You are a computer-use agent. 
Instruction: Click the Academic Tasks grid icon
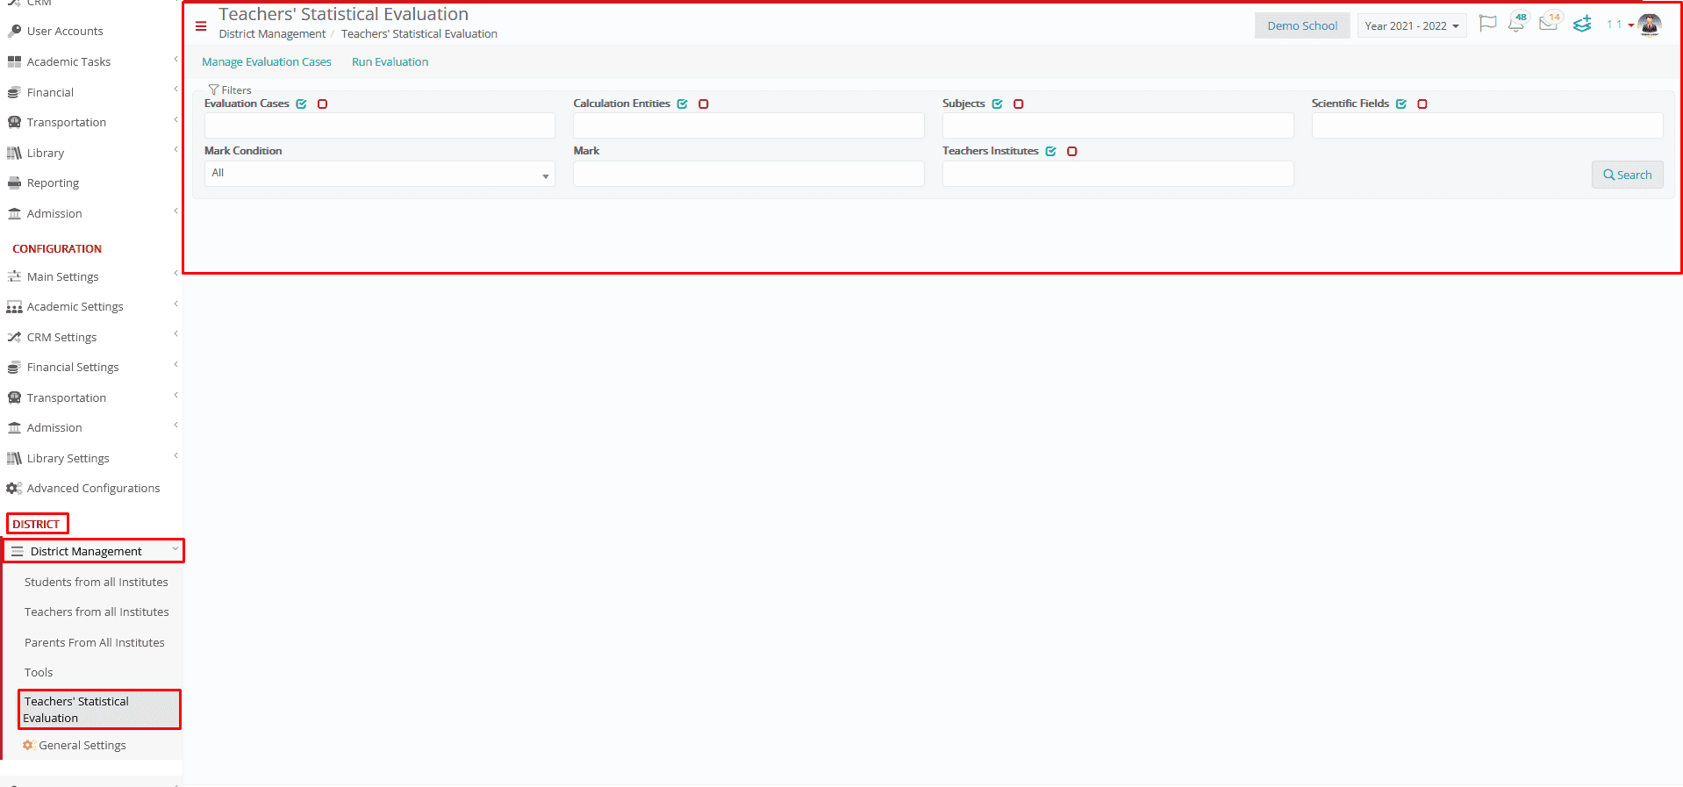pyautogui.click(x=14, y=61)
